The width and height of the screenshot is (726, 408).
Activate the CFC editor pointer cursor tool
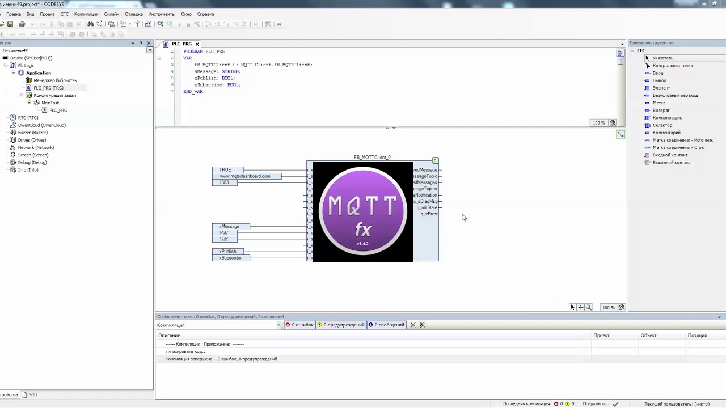tap(572, 307)
